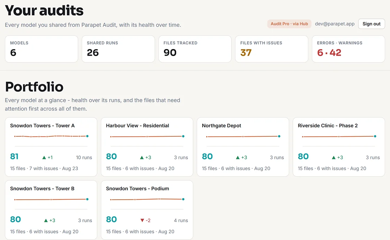Click "10 runs" on Tower A card
This screenshot has height=240, width=390.
coord(84,158)
